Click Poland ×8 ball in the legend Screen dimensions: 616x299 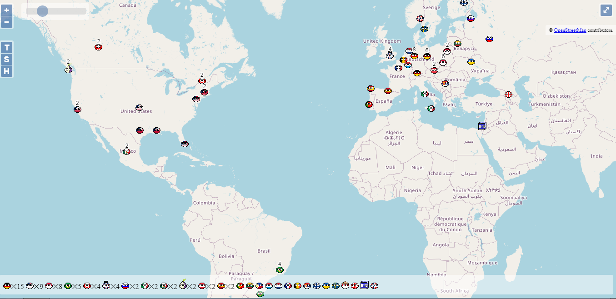[49, 286]
